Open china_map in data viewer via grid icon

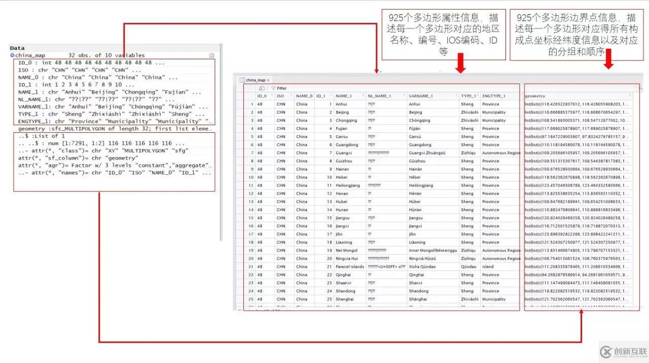coord(211,55)
